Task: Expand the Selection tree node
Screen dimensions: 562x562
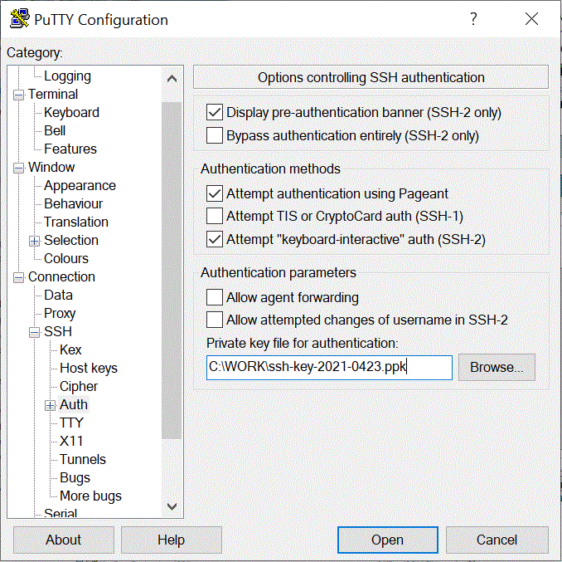Action: [35, 241]
